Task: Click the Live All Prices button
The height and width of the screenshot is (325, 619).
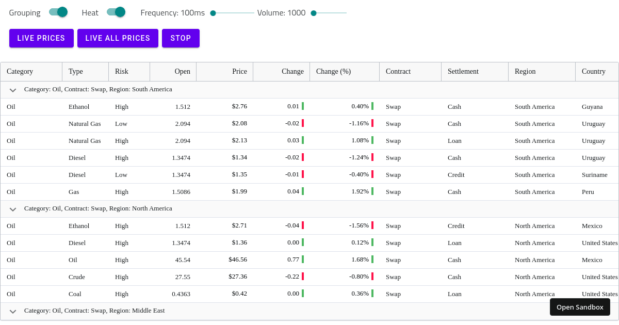Action: 118,38
